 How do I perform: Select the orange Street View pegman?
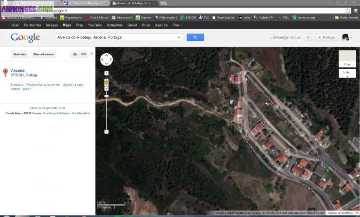(106, 82)
